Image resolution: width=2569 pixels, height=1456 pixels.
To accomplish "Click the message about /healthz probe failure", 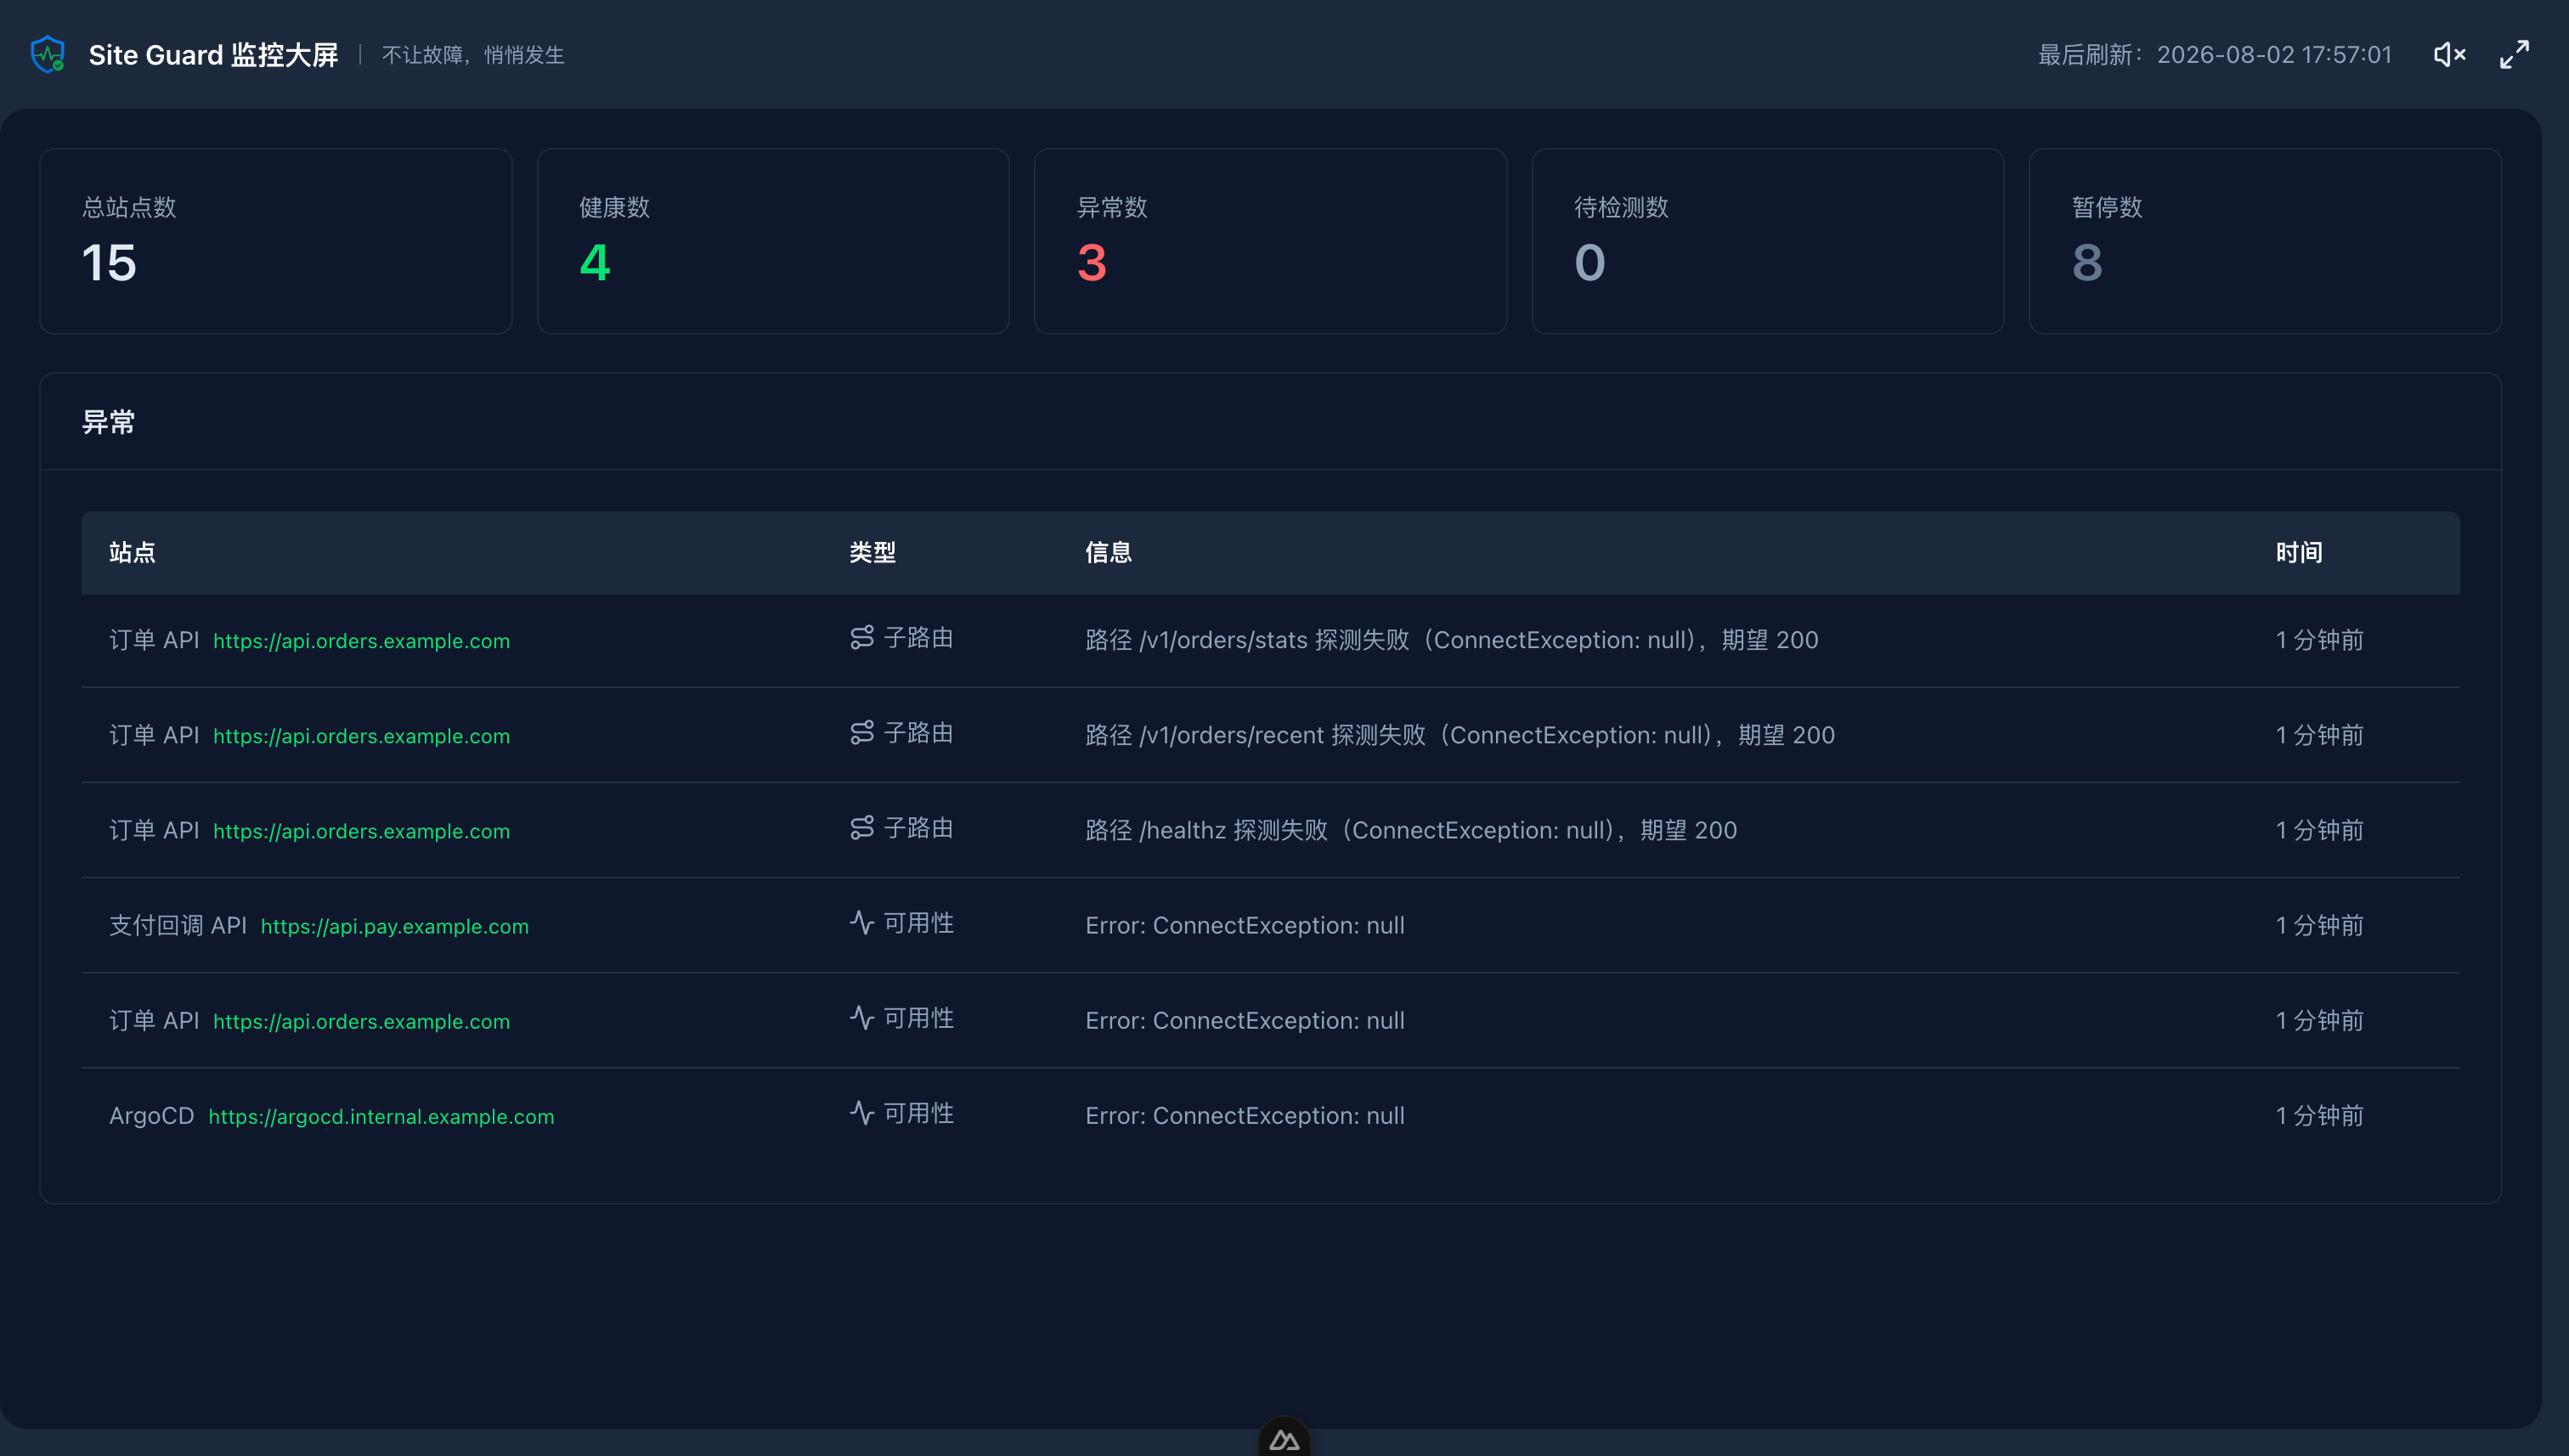I will click(1410, 830).
